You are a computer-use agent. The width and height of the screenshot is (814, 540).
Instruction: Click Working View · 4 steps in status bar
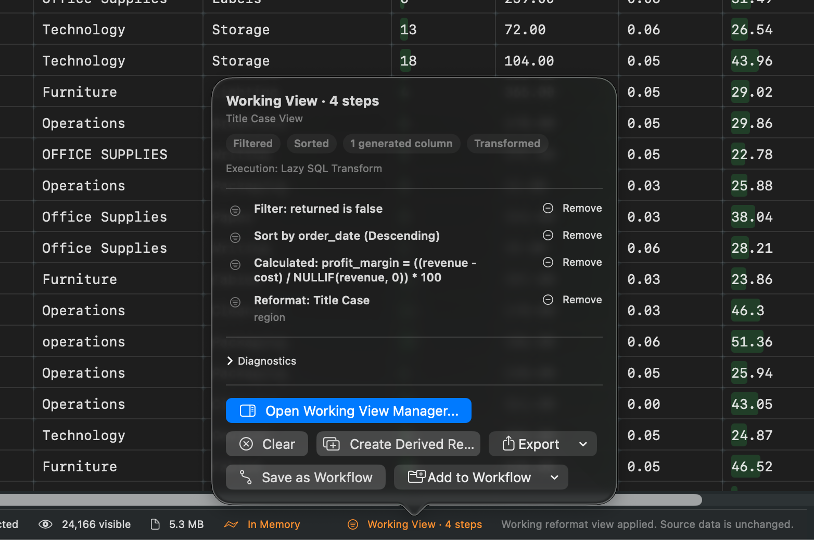coord(425,524)
